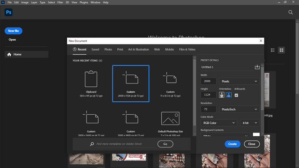Open the Filter menu
This screenshot has width=299, height=168.
click(x=60, y=2)
